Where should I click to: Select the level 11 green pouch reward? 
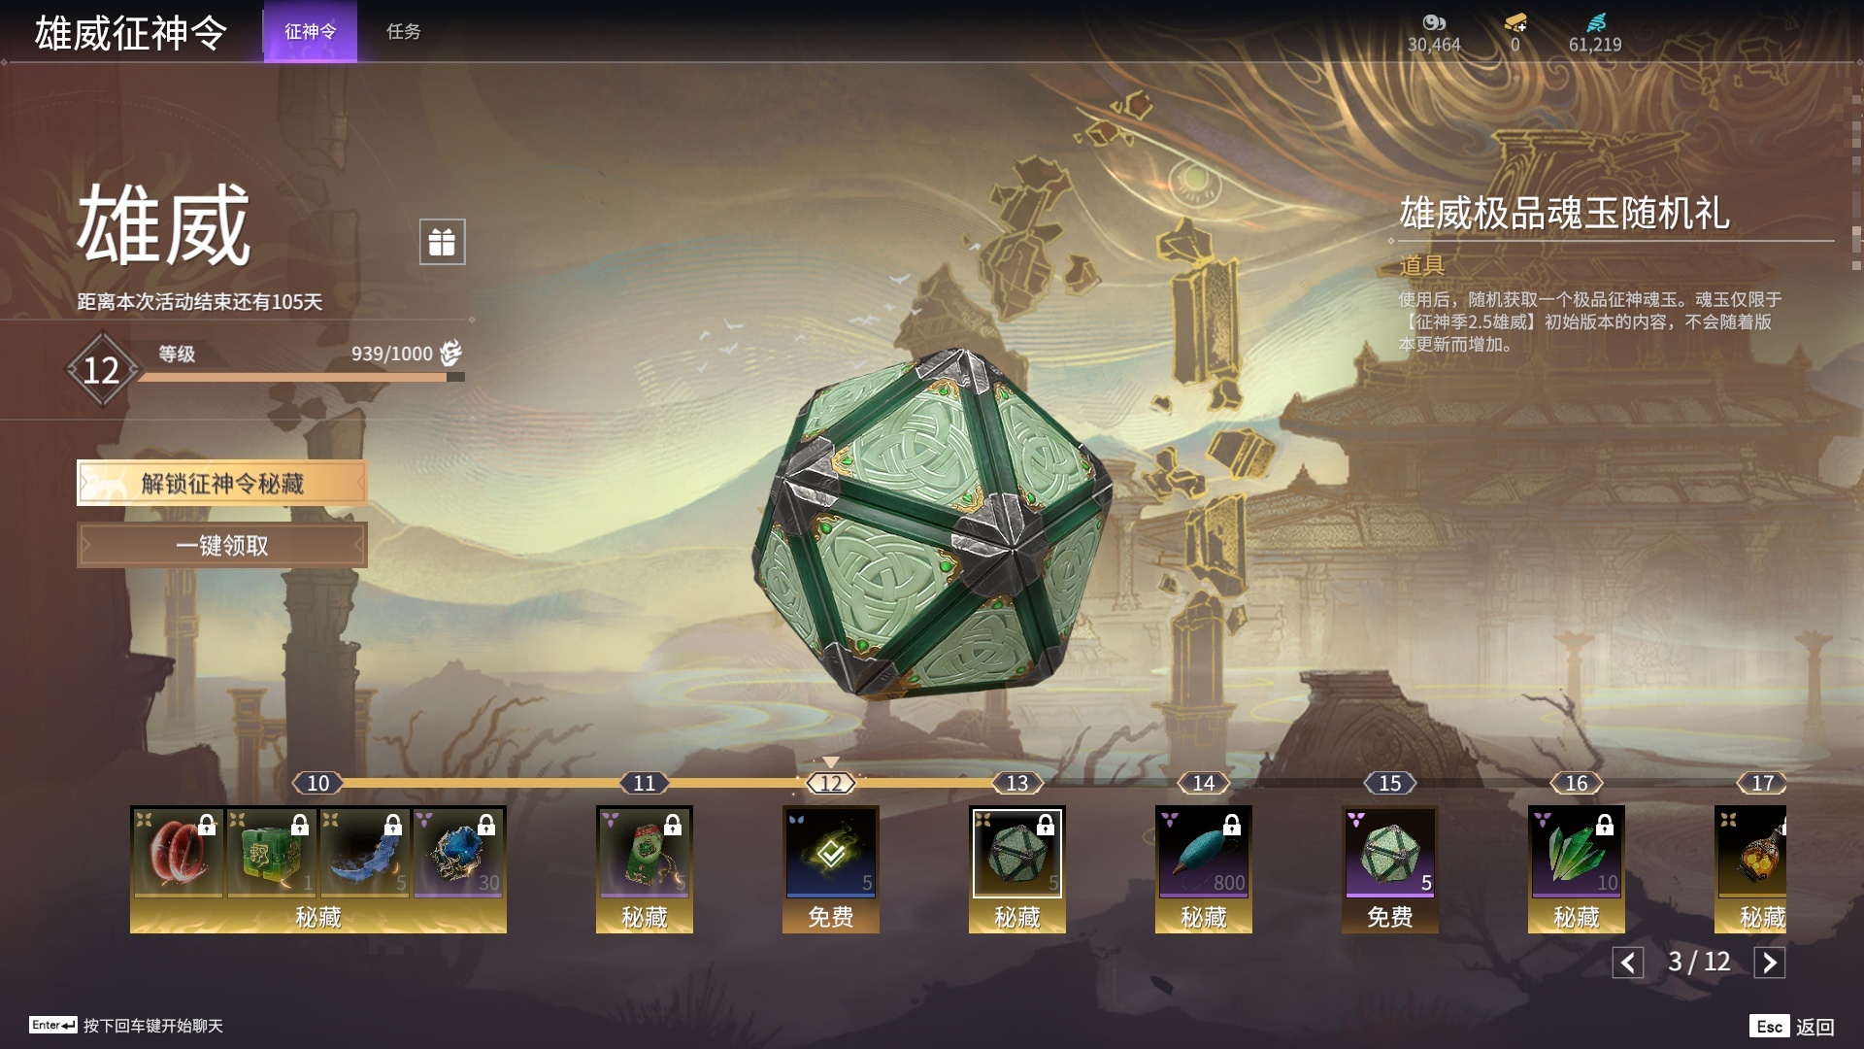[645, 853]
